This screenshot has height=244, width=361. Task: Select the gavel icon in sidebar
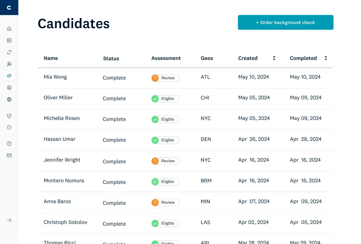click(9, 64)
